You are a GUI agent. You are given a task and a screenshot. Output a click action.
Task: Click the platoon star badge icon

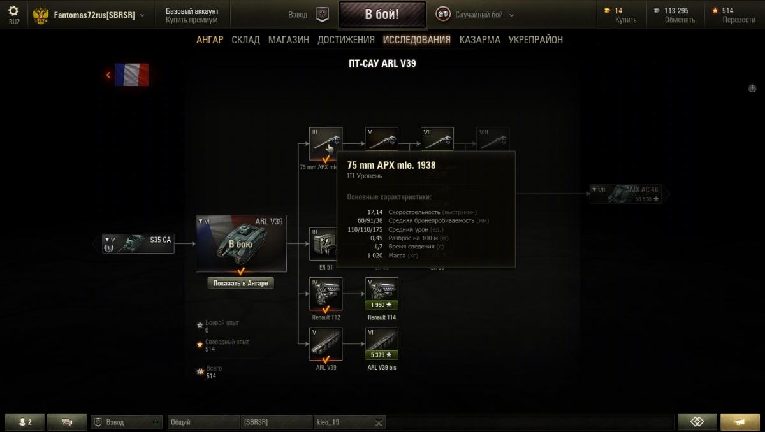[323, 15]
